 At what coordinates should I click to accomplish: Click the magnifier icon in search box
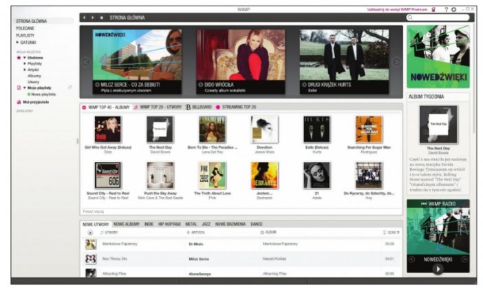pos(410,18)
